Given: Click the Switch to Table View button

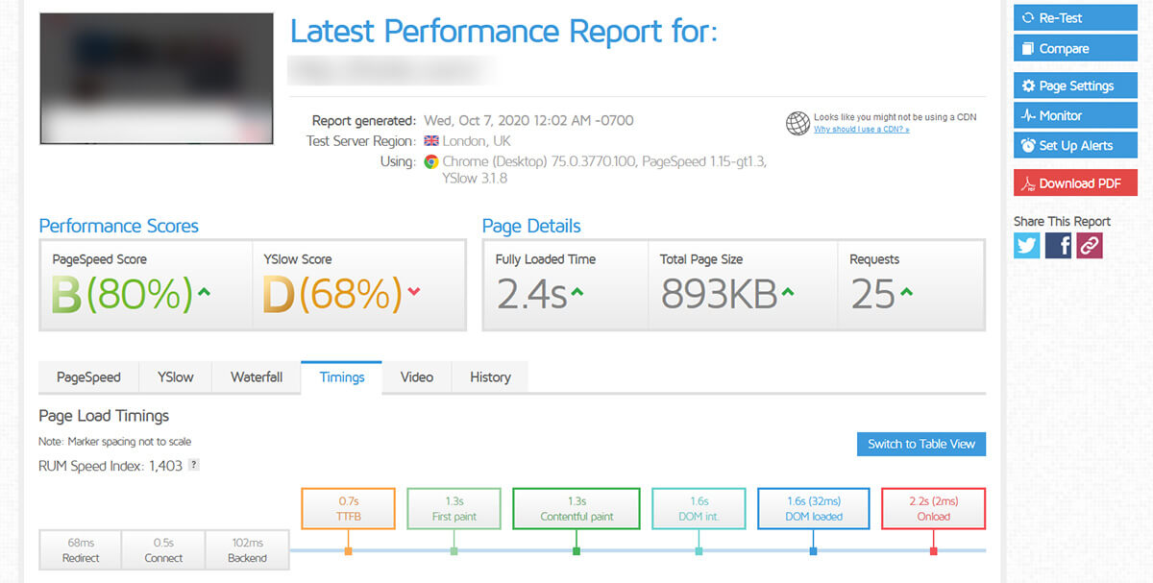Looking at the screenshot, I should (920, 444).
